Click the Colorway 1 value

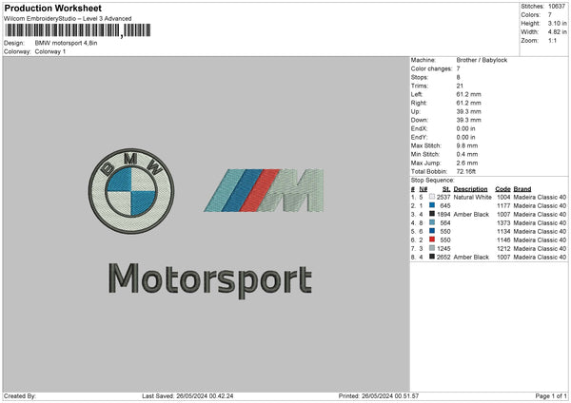tap(51, 50)
